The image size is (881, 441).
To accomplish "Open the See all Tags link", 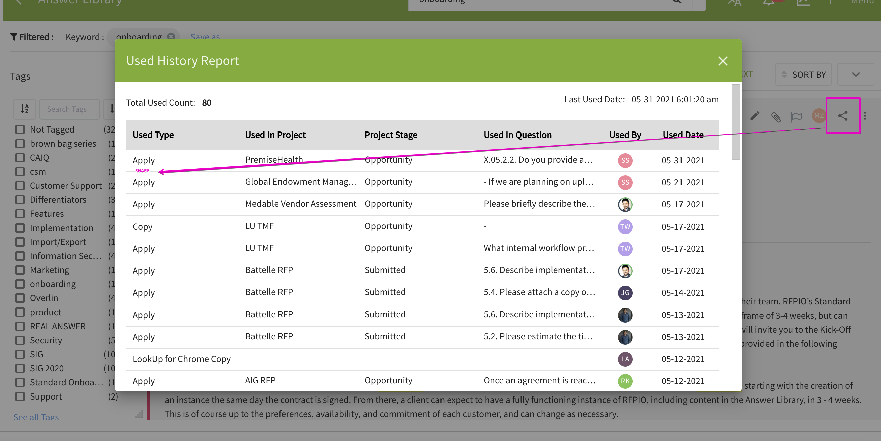I will [x=36, y=417].
